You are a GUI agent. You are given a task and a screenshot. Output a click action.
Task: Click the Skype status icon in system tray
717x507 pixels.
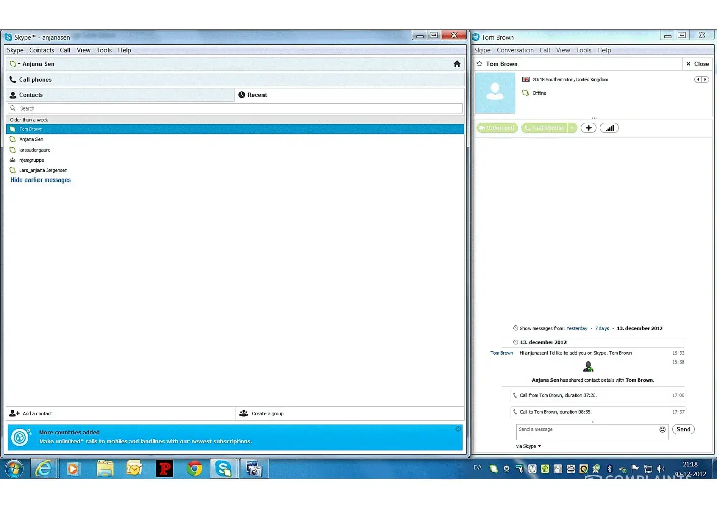point(493,469)
